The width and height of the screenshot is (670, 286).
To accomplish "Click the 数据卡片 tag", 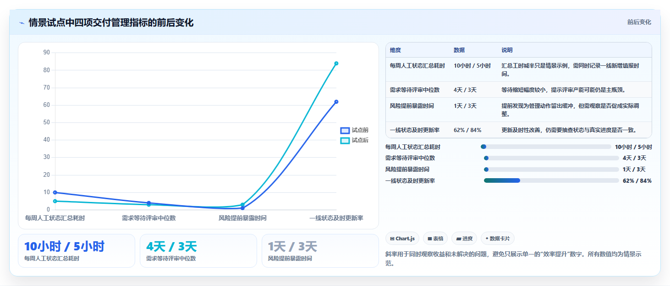I will point(498,238).
